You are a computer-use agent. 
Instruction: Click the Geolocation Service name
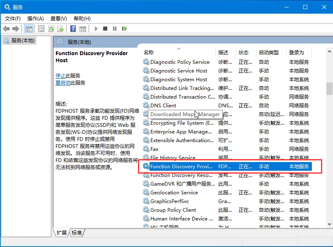174,192
